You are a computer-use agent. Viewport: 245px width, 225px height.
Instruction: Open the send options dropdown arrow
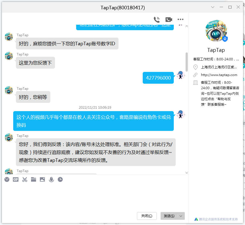181,216
